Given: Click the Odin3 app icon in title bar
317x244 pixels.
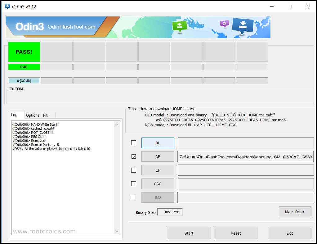Looking at the screenshot, I should 7,7.
